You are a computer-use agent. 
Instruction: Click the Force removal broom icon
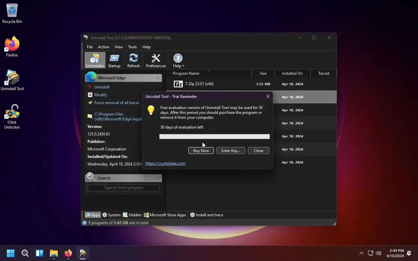click(x=90, y=103)
